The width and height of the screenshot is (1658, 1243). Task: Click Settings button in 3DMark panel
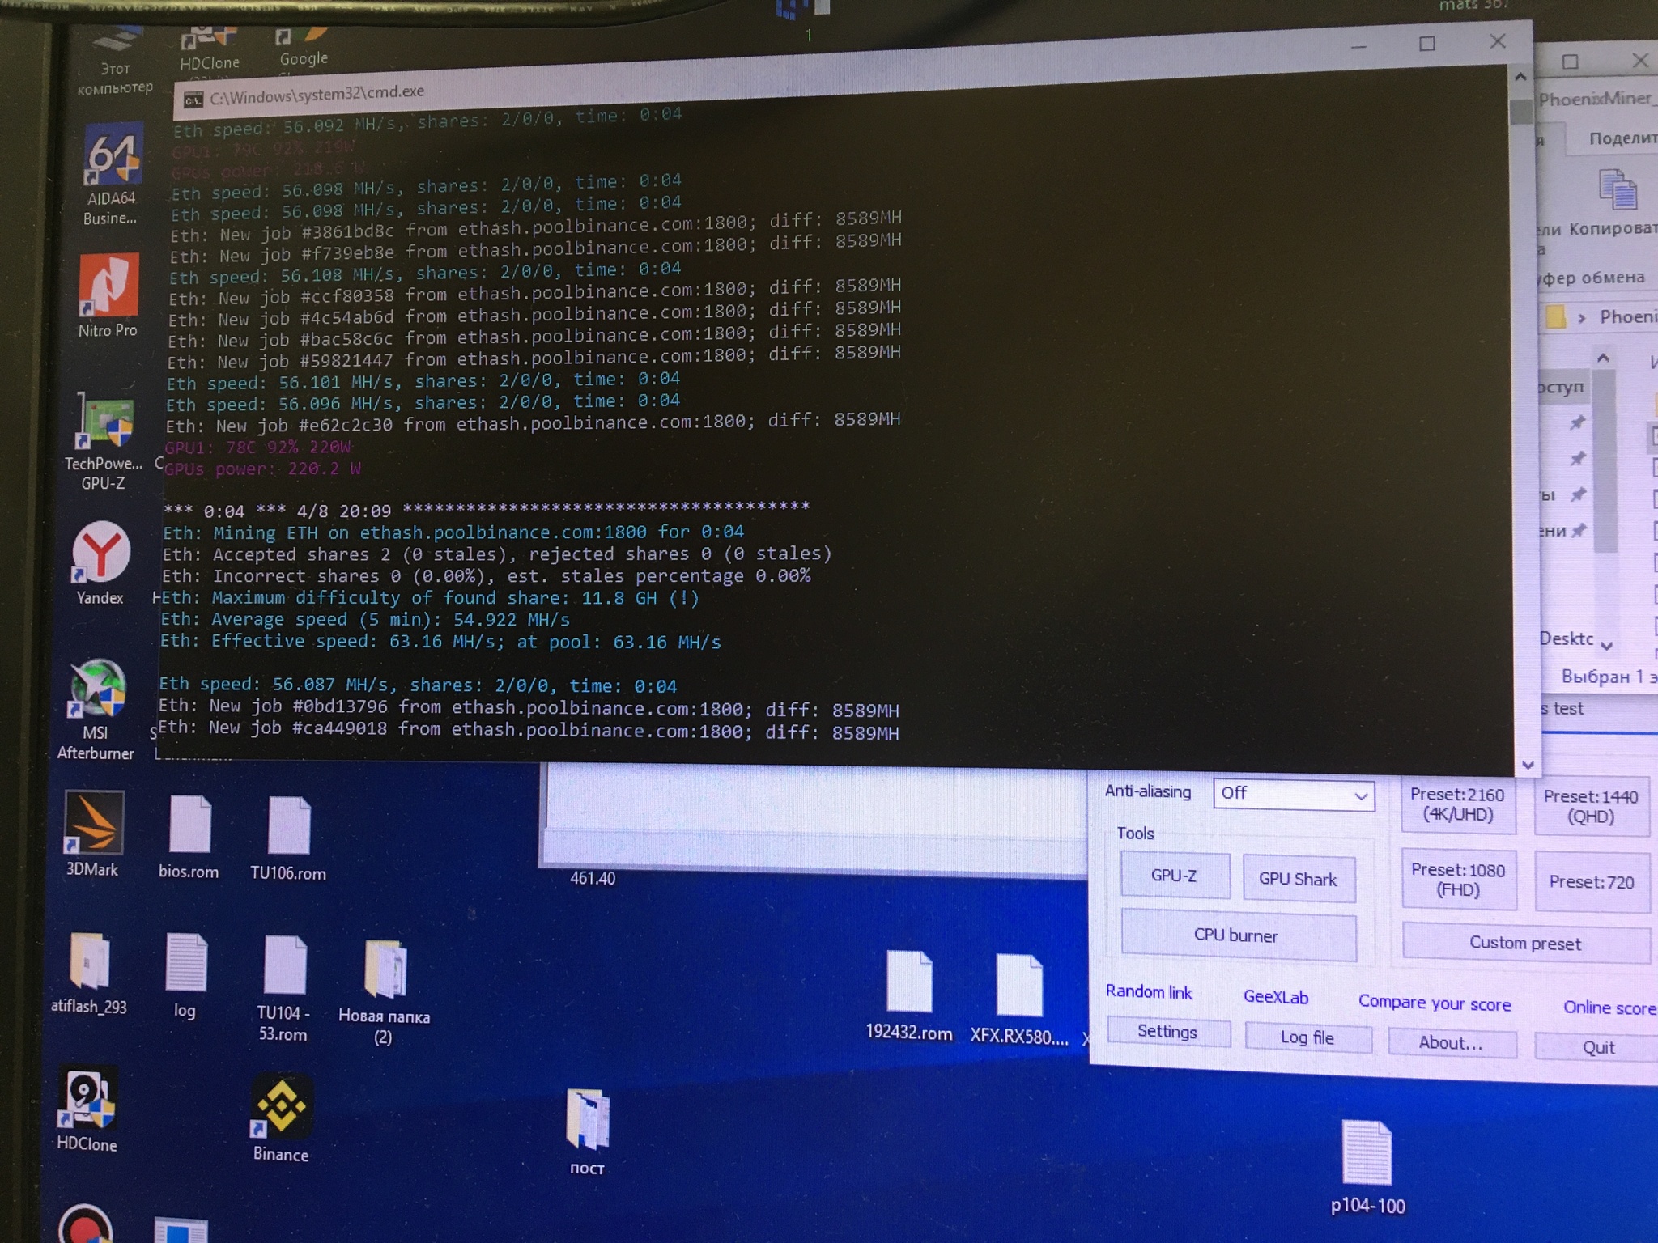tap(1166, 1034)
